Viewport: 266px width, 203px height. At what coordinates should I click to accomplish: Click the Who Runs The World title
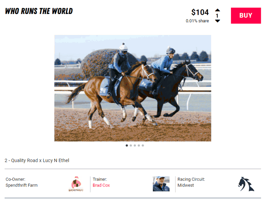point(39,11)
